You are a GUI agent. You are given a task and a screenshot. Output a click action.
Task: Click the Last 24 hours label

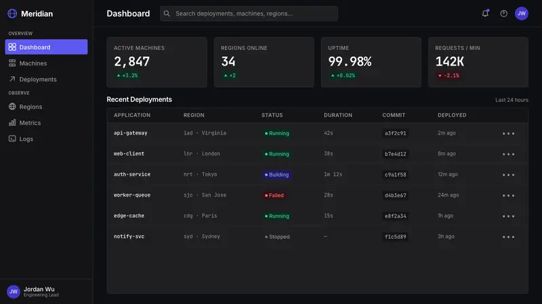click(x=512, y=100)
